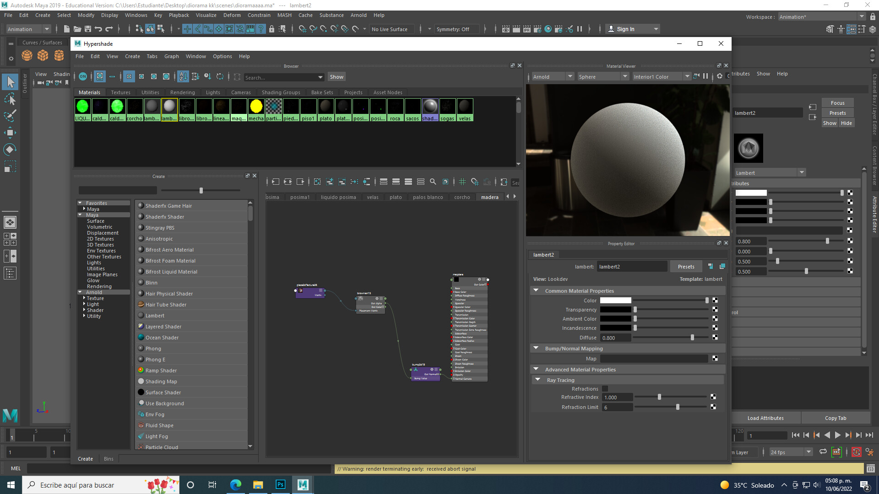879x494 pixels.
Task: Enable the Refractions checkbox
Action: click(x=605, y=389)
